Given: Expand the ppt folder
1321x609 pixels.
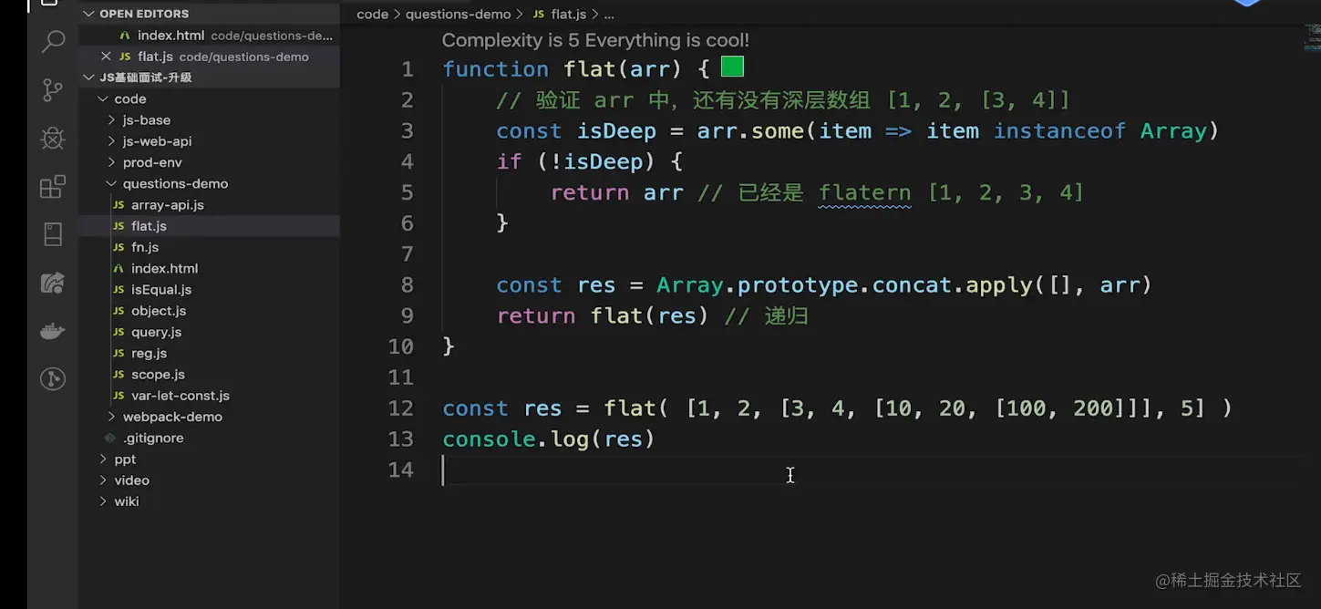Looking at the screenshot, I should 103,459.
